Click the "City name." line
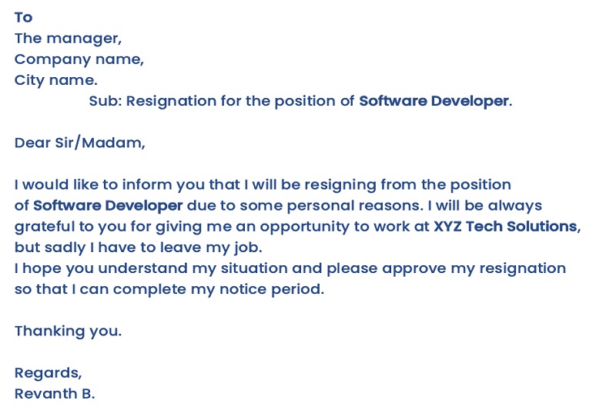The image size is (616, 411). click(x=55, y=79)
